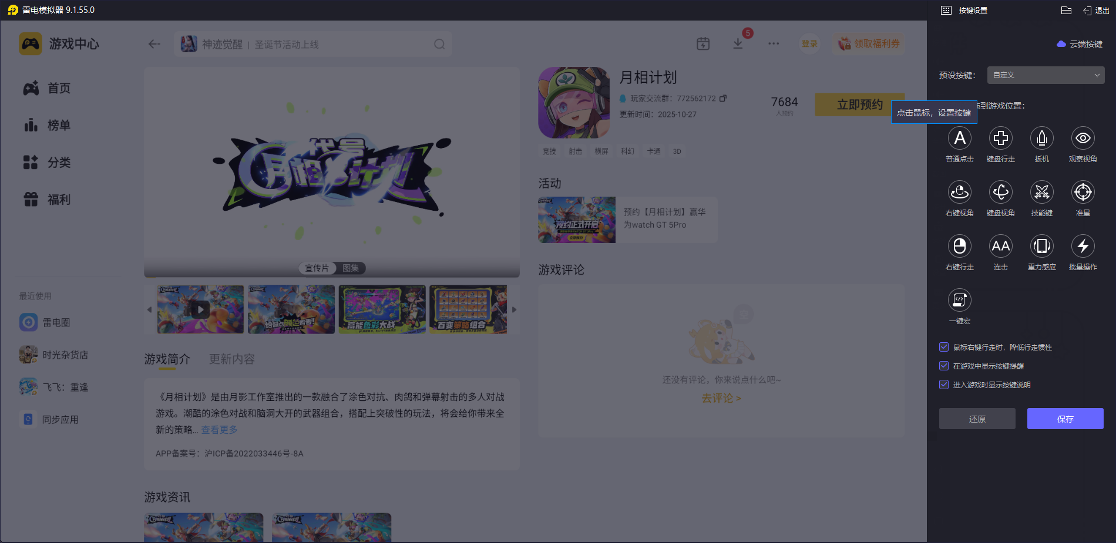This screenshot has width=1116, height=543.
Task: Open recently used 时光杂货店 app
Action: [54, 355]
